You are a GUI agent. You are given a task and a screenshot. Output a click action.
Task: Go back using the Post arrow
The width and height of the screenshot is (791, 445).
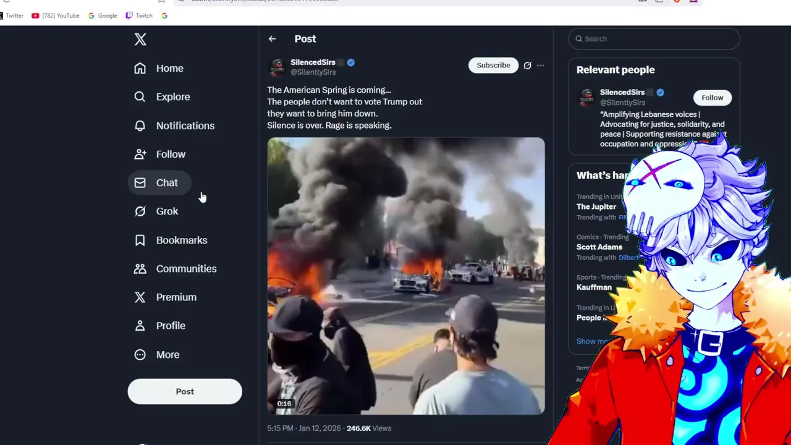tap(272, 39)
